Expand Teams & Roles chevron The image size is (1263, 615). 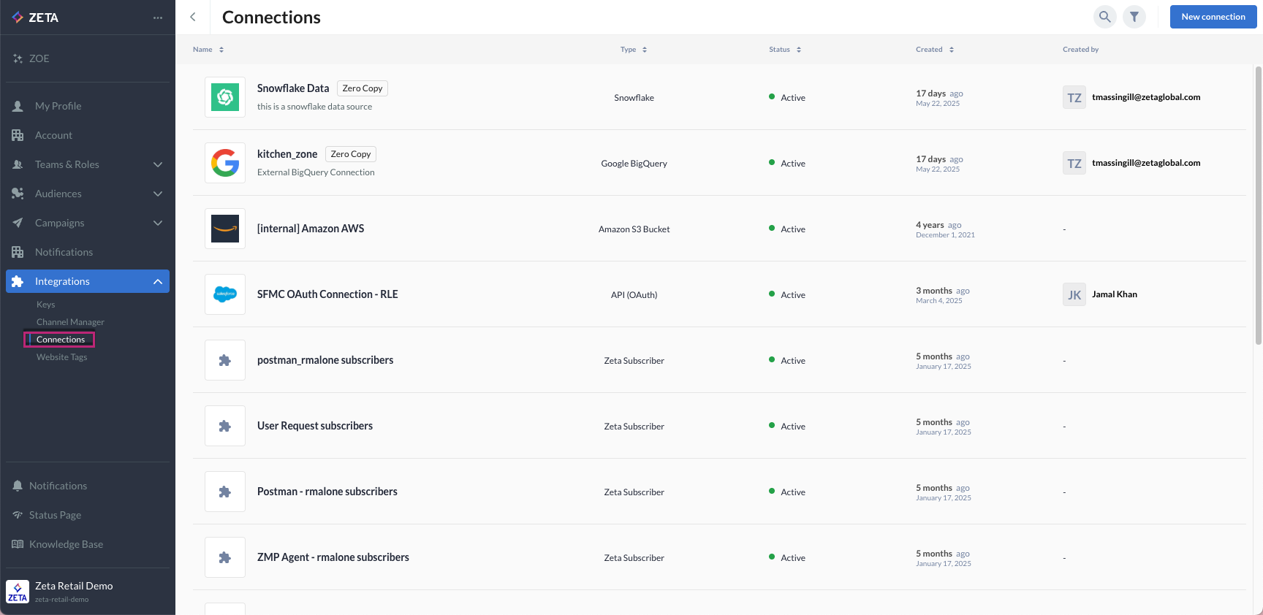click(x=158, y=164)
